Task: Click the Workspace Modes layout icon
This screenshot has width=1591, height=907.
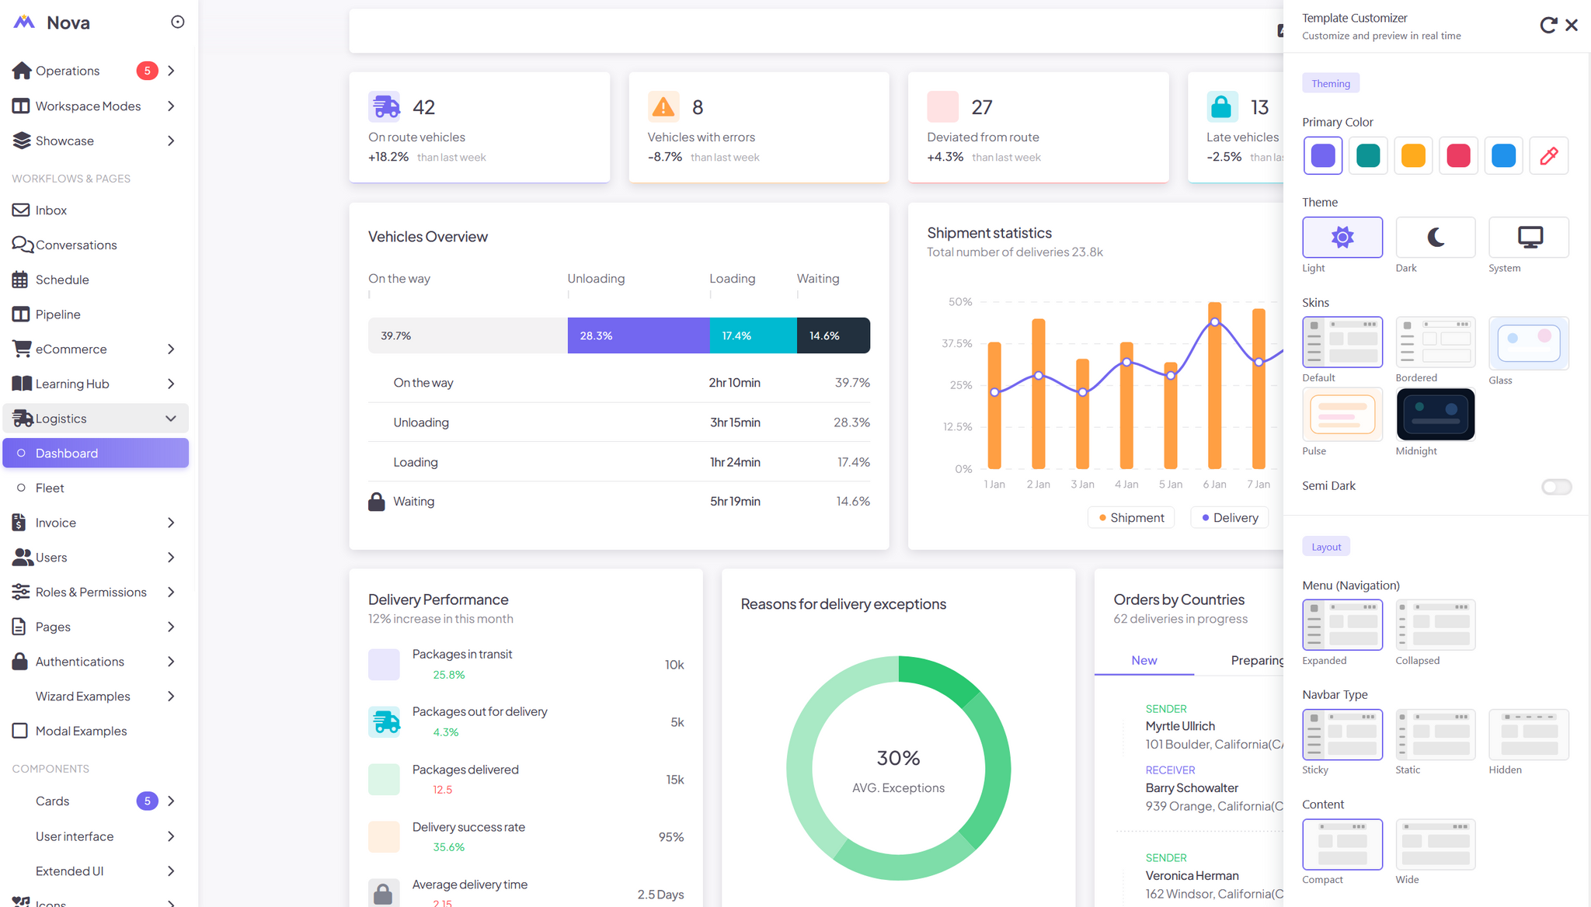Action: click(21, 106)
